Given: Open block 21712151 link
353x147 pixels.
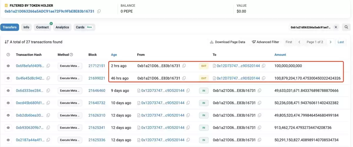Looking at the screenshot, I should click(x=97, y=66).
